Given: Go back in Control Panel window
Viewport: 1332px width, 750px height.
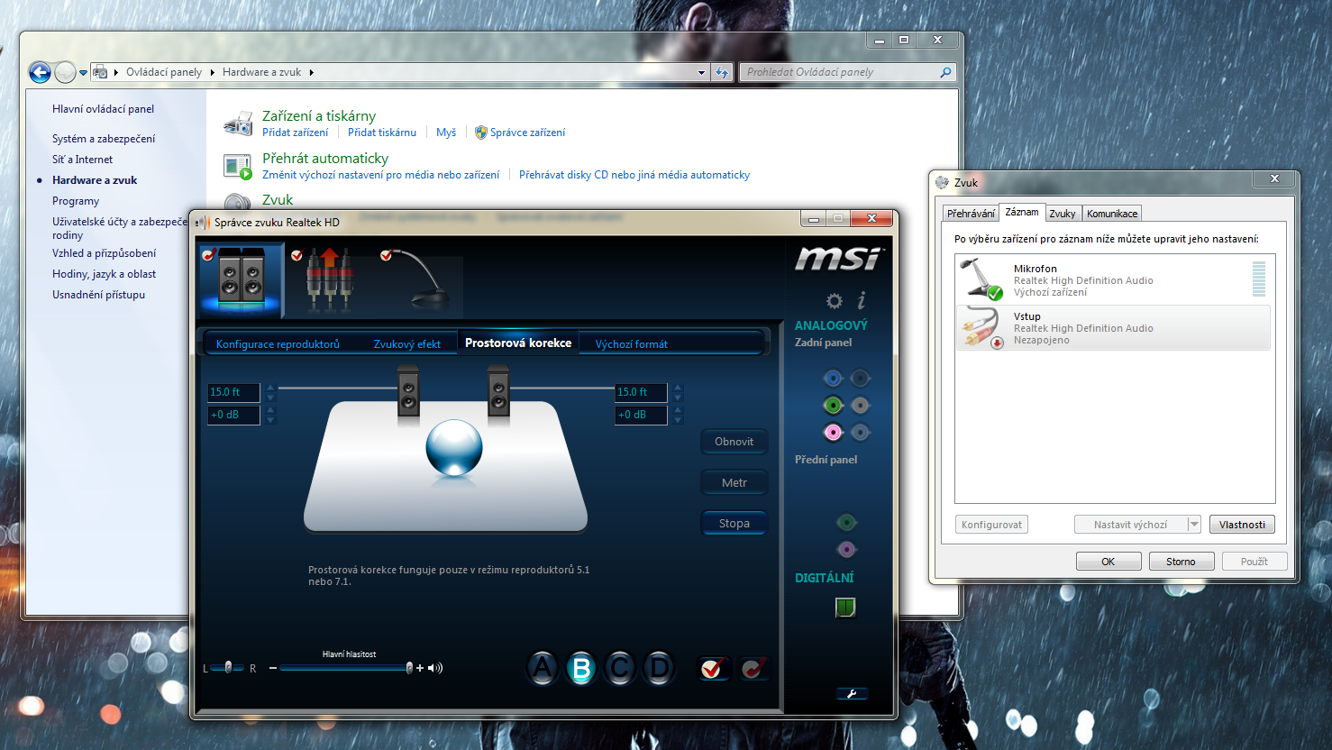Looking at the screenshot, I should point(40,72).
